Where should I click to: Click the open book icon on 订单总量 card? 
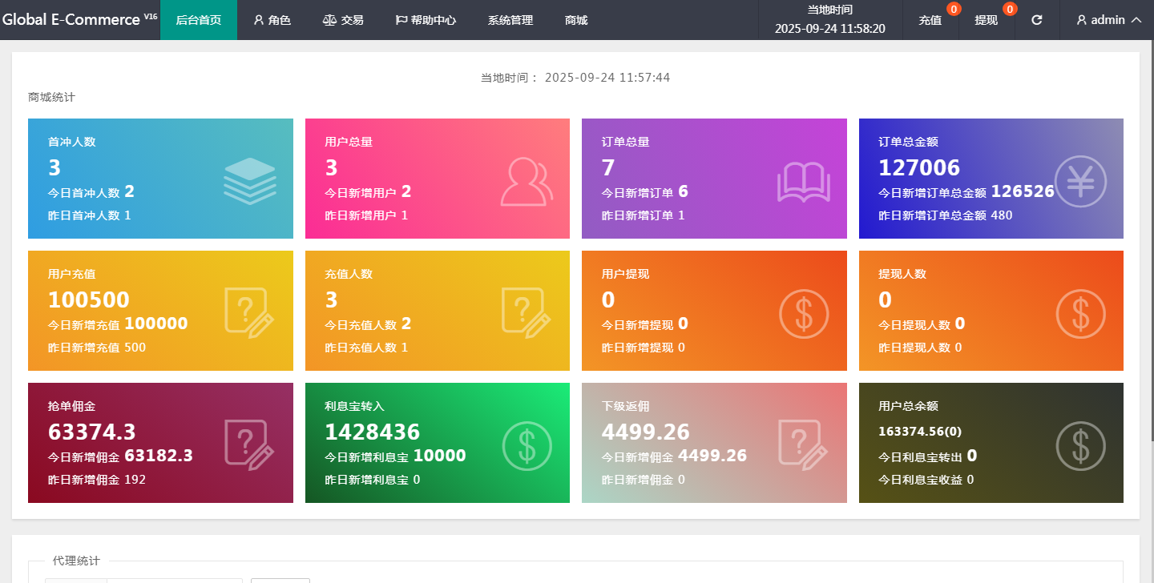click(803, 183)
